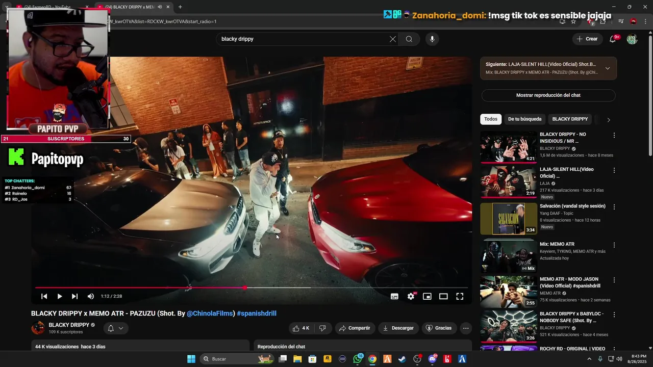
Task: Click the red progress bar scrubber
Action: [245, 288]
